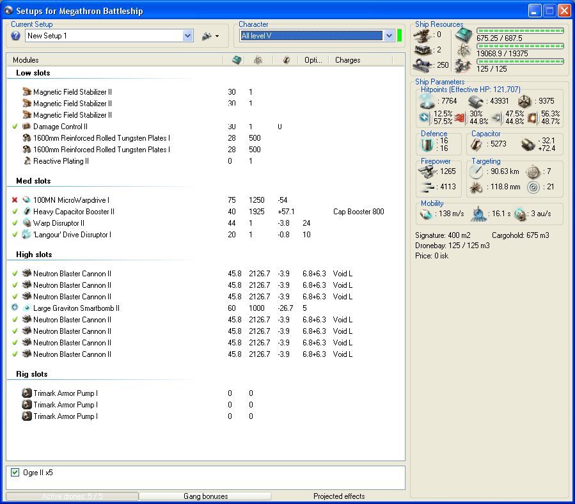Click the Capacitor amount icon 5273

[x=476, y=144]
